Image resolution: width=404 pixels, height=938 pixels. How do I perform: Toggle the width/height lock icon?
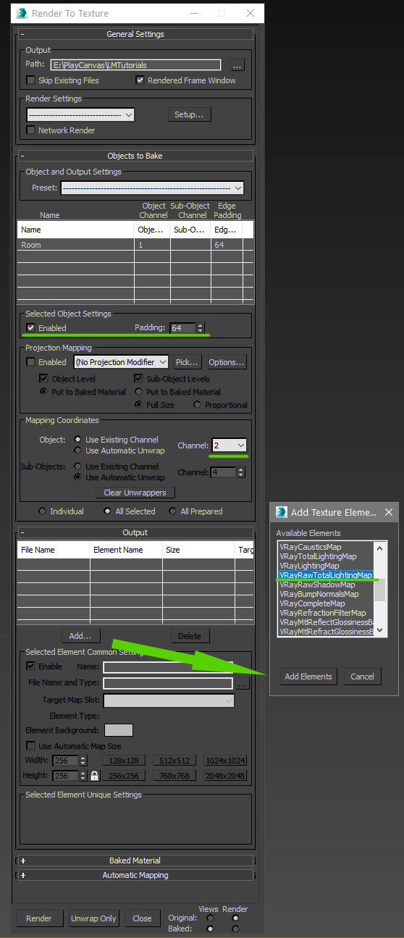pyautogui.click(x=94, y=775)
